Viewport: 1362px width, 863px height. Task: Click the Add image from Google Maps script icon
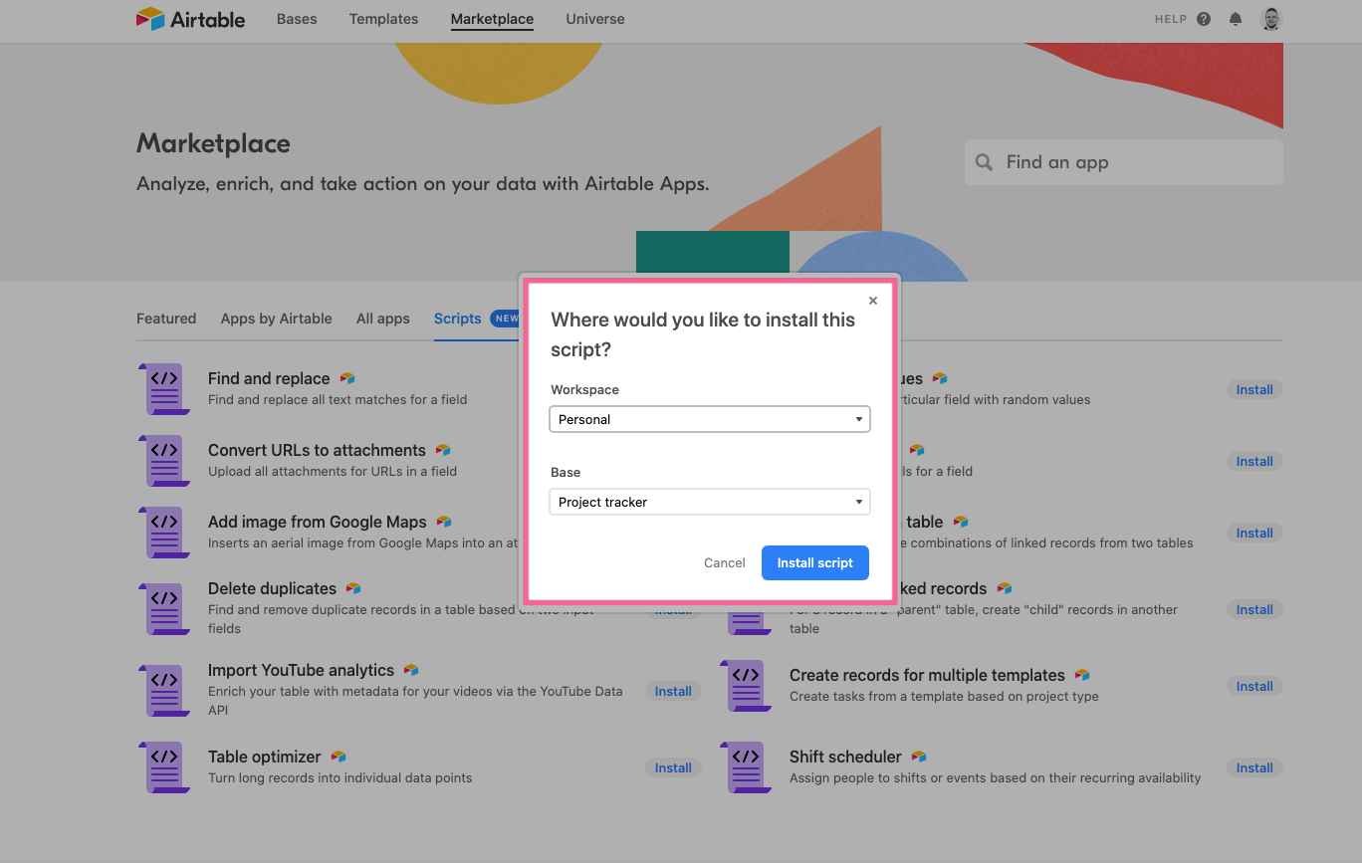pyautogui.click(x=163, y=532)
